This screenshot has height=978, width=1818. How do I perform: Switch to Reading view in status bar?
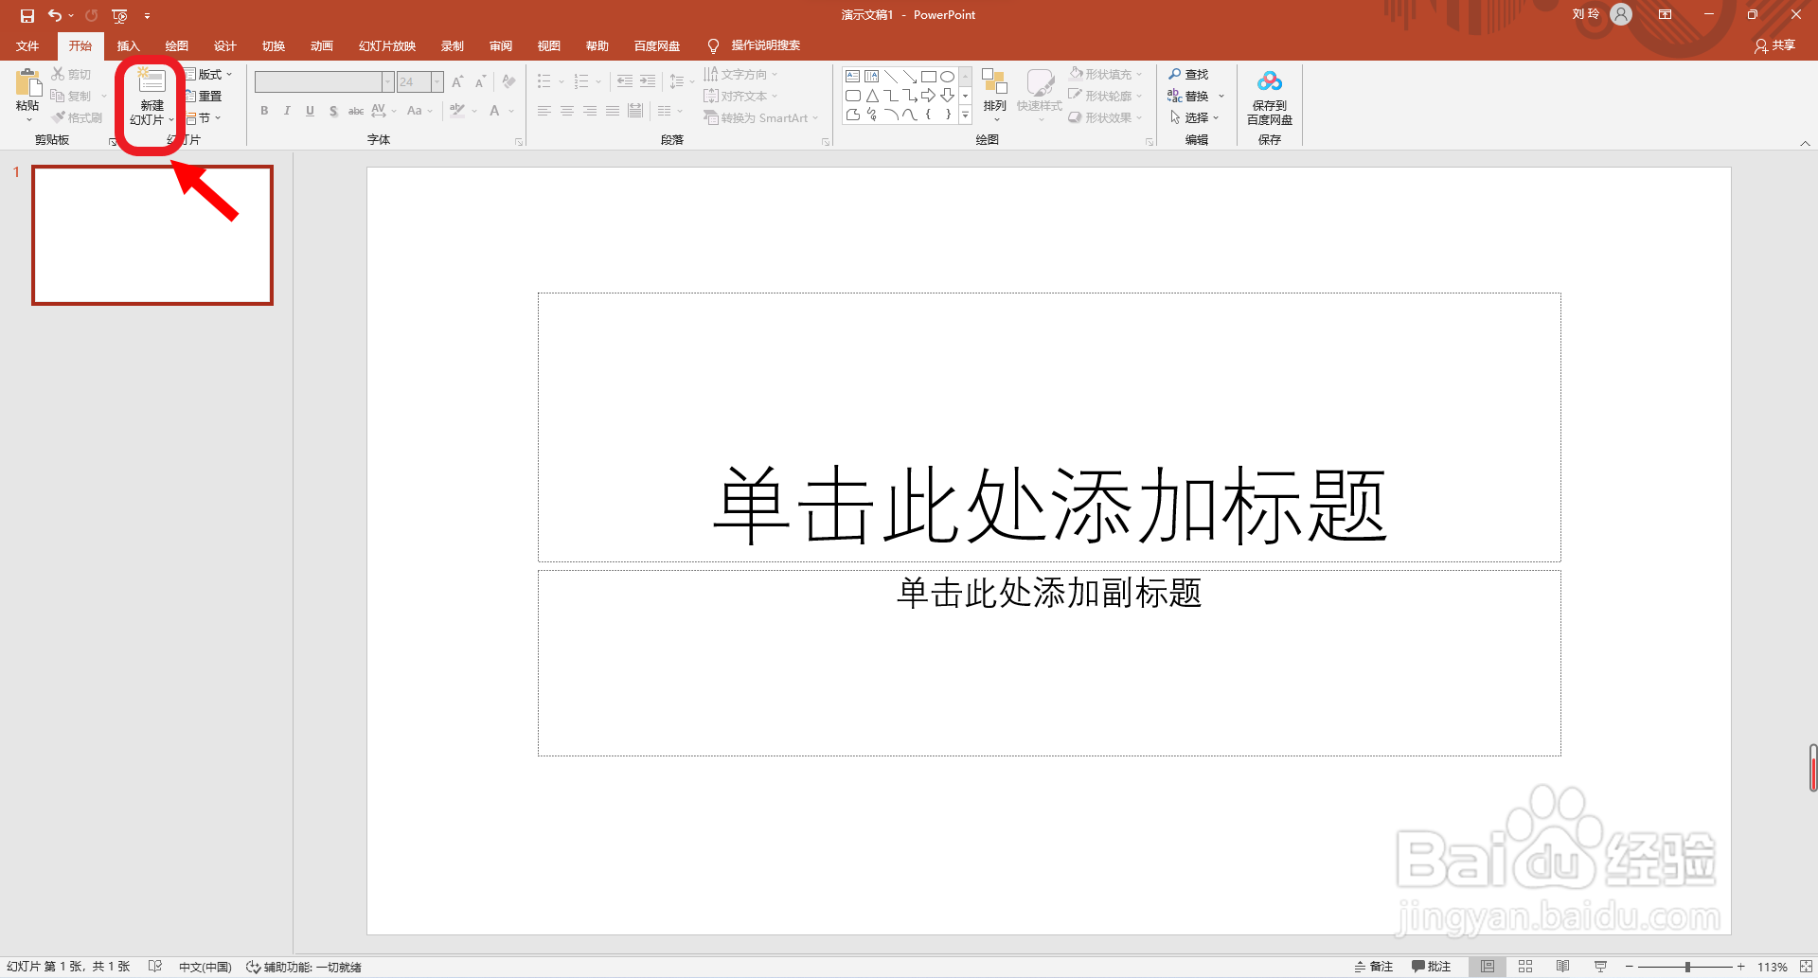(x=1562, y=967)
